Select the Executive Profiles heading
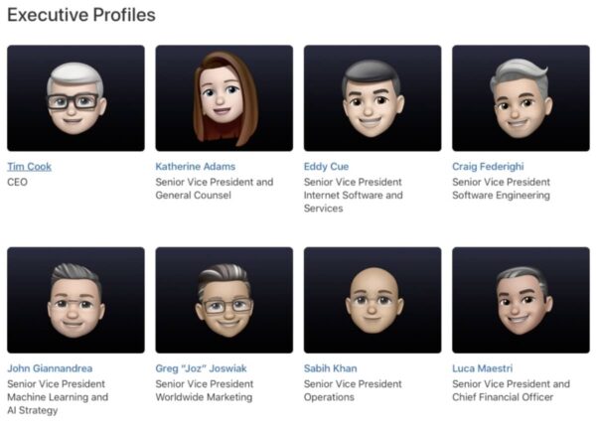This screenshot has height=430, width=596. (81, 15)
